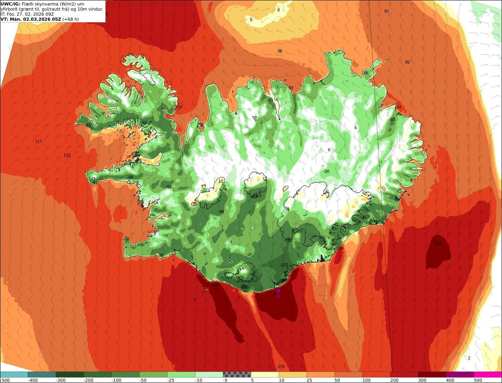502x383 pixels.
Task: Click the legend swatch between -500 and -400
Action: [14, 374]
